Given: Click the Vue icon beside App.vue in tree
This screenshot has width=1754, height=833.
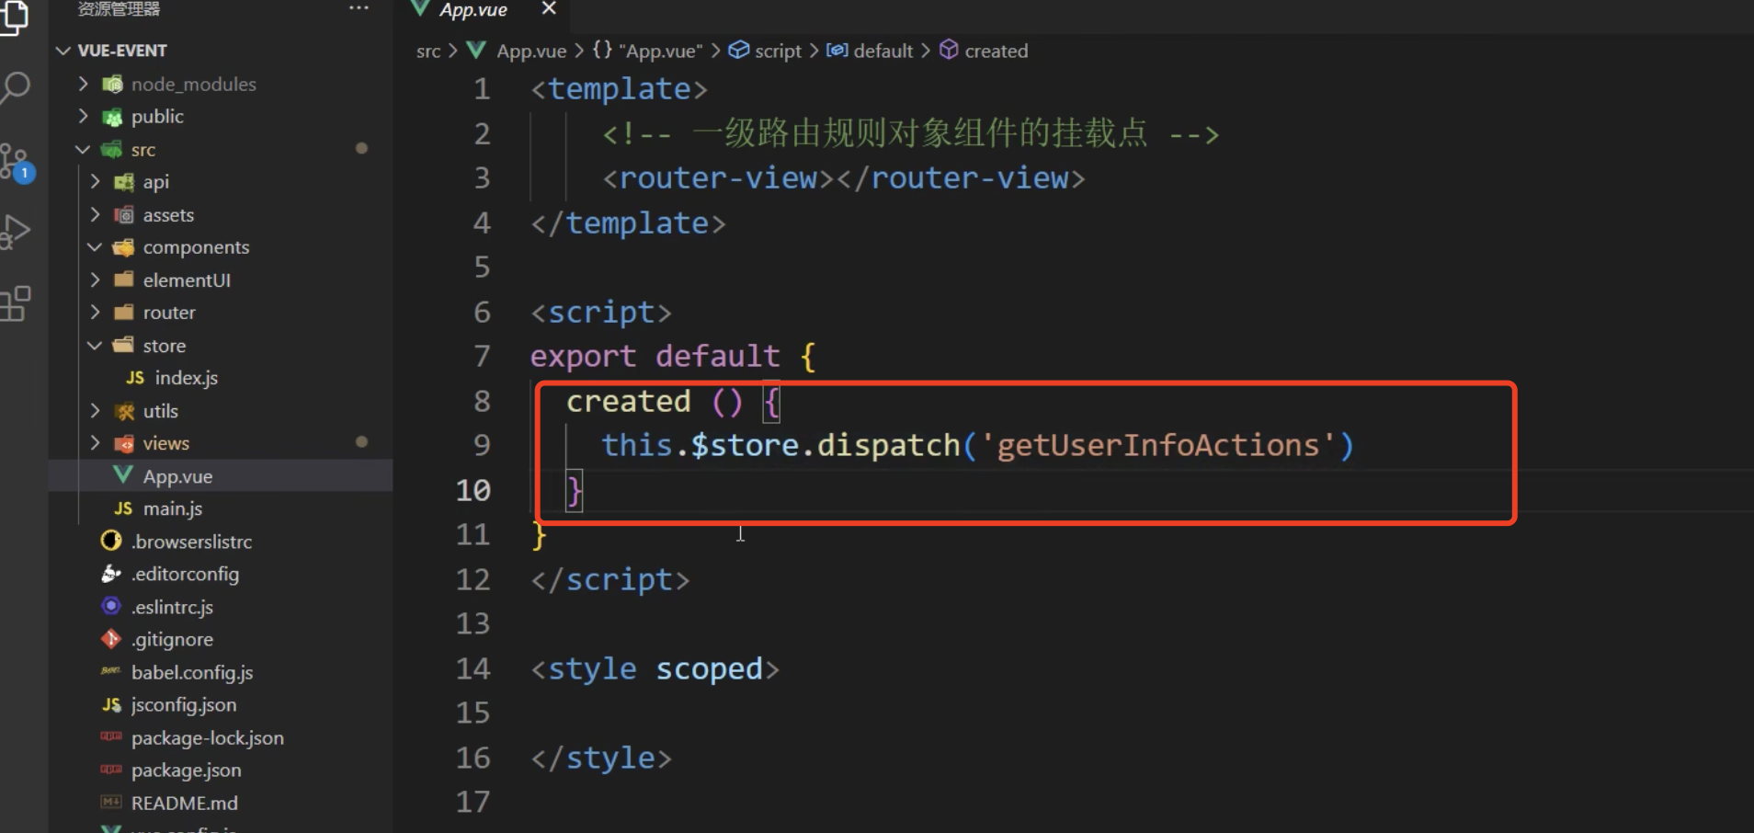Looking at the screenshot, I should tap(122, 475).
